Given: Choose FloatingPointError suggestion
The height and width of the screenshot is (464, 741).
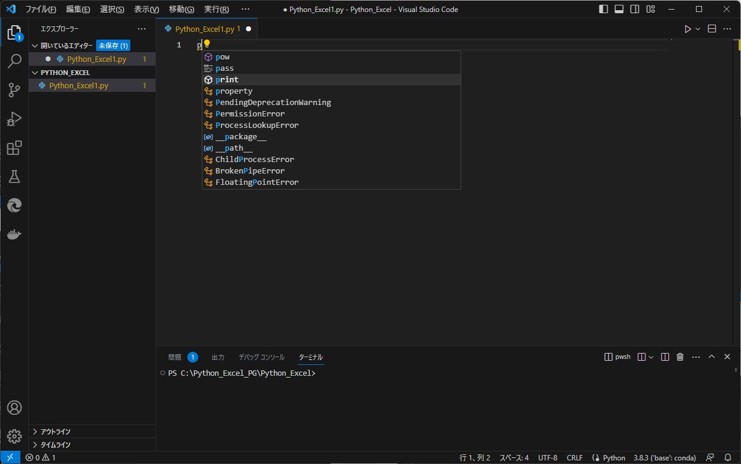Looking at the screenshot, I should click(331, 182).
